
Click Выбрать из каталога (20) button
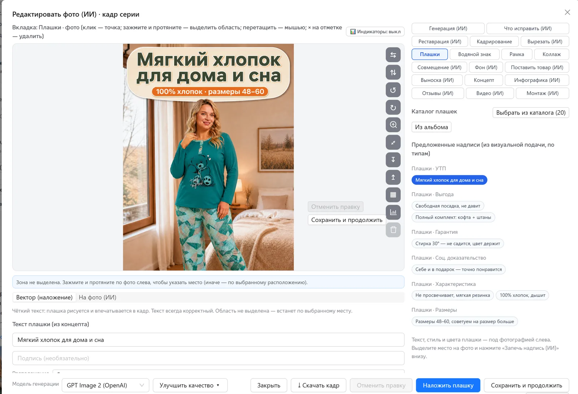point(531,112)
